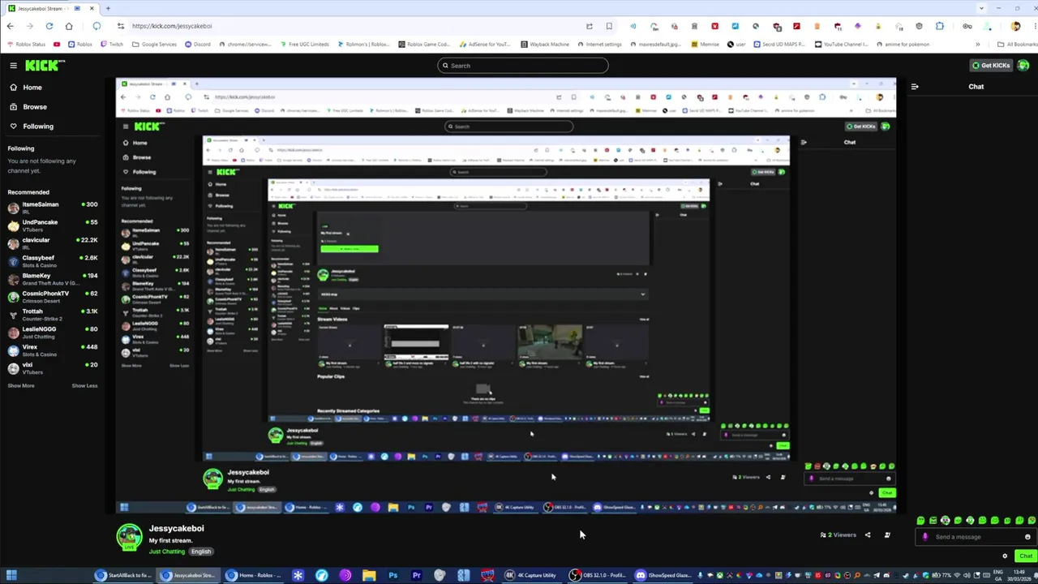This screenshot has height=584, width=1038.
Task: Open the Chrome extensions puzzle icon
Action: pyautogui.click(x=940, y=26)
